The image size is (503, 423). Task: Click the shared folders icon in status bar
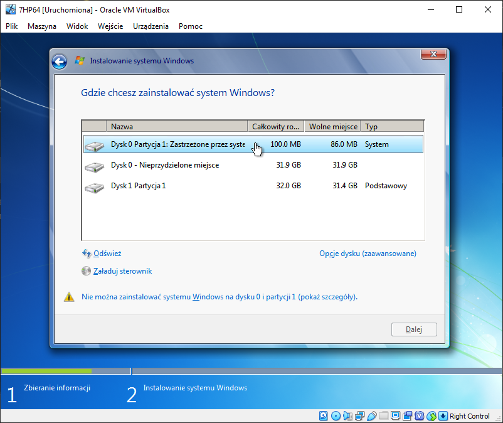pyautogui.click(x=384, y=416)
